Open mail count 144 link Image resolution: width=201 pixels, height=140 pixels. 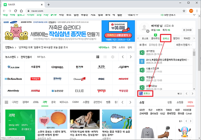pyautogui.click(x=155, y=30)
